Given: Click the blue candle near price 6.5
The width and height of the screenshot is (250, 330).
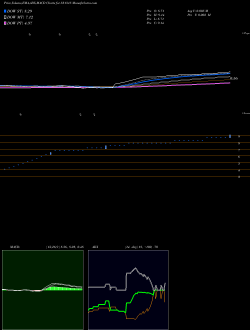Looking at the screenshot, I should pos(50,153).
